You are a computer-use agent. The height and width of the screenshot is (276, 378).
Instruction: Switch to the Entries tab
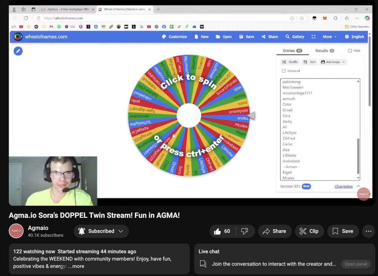[292, 51]
